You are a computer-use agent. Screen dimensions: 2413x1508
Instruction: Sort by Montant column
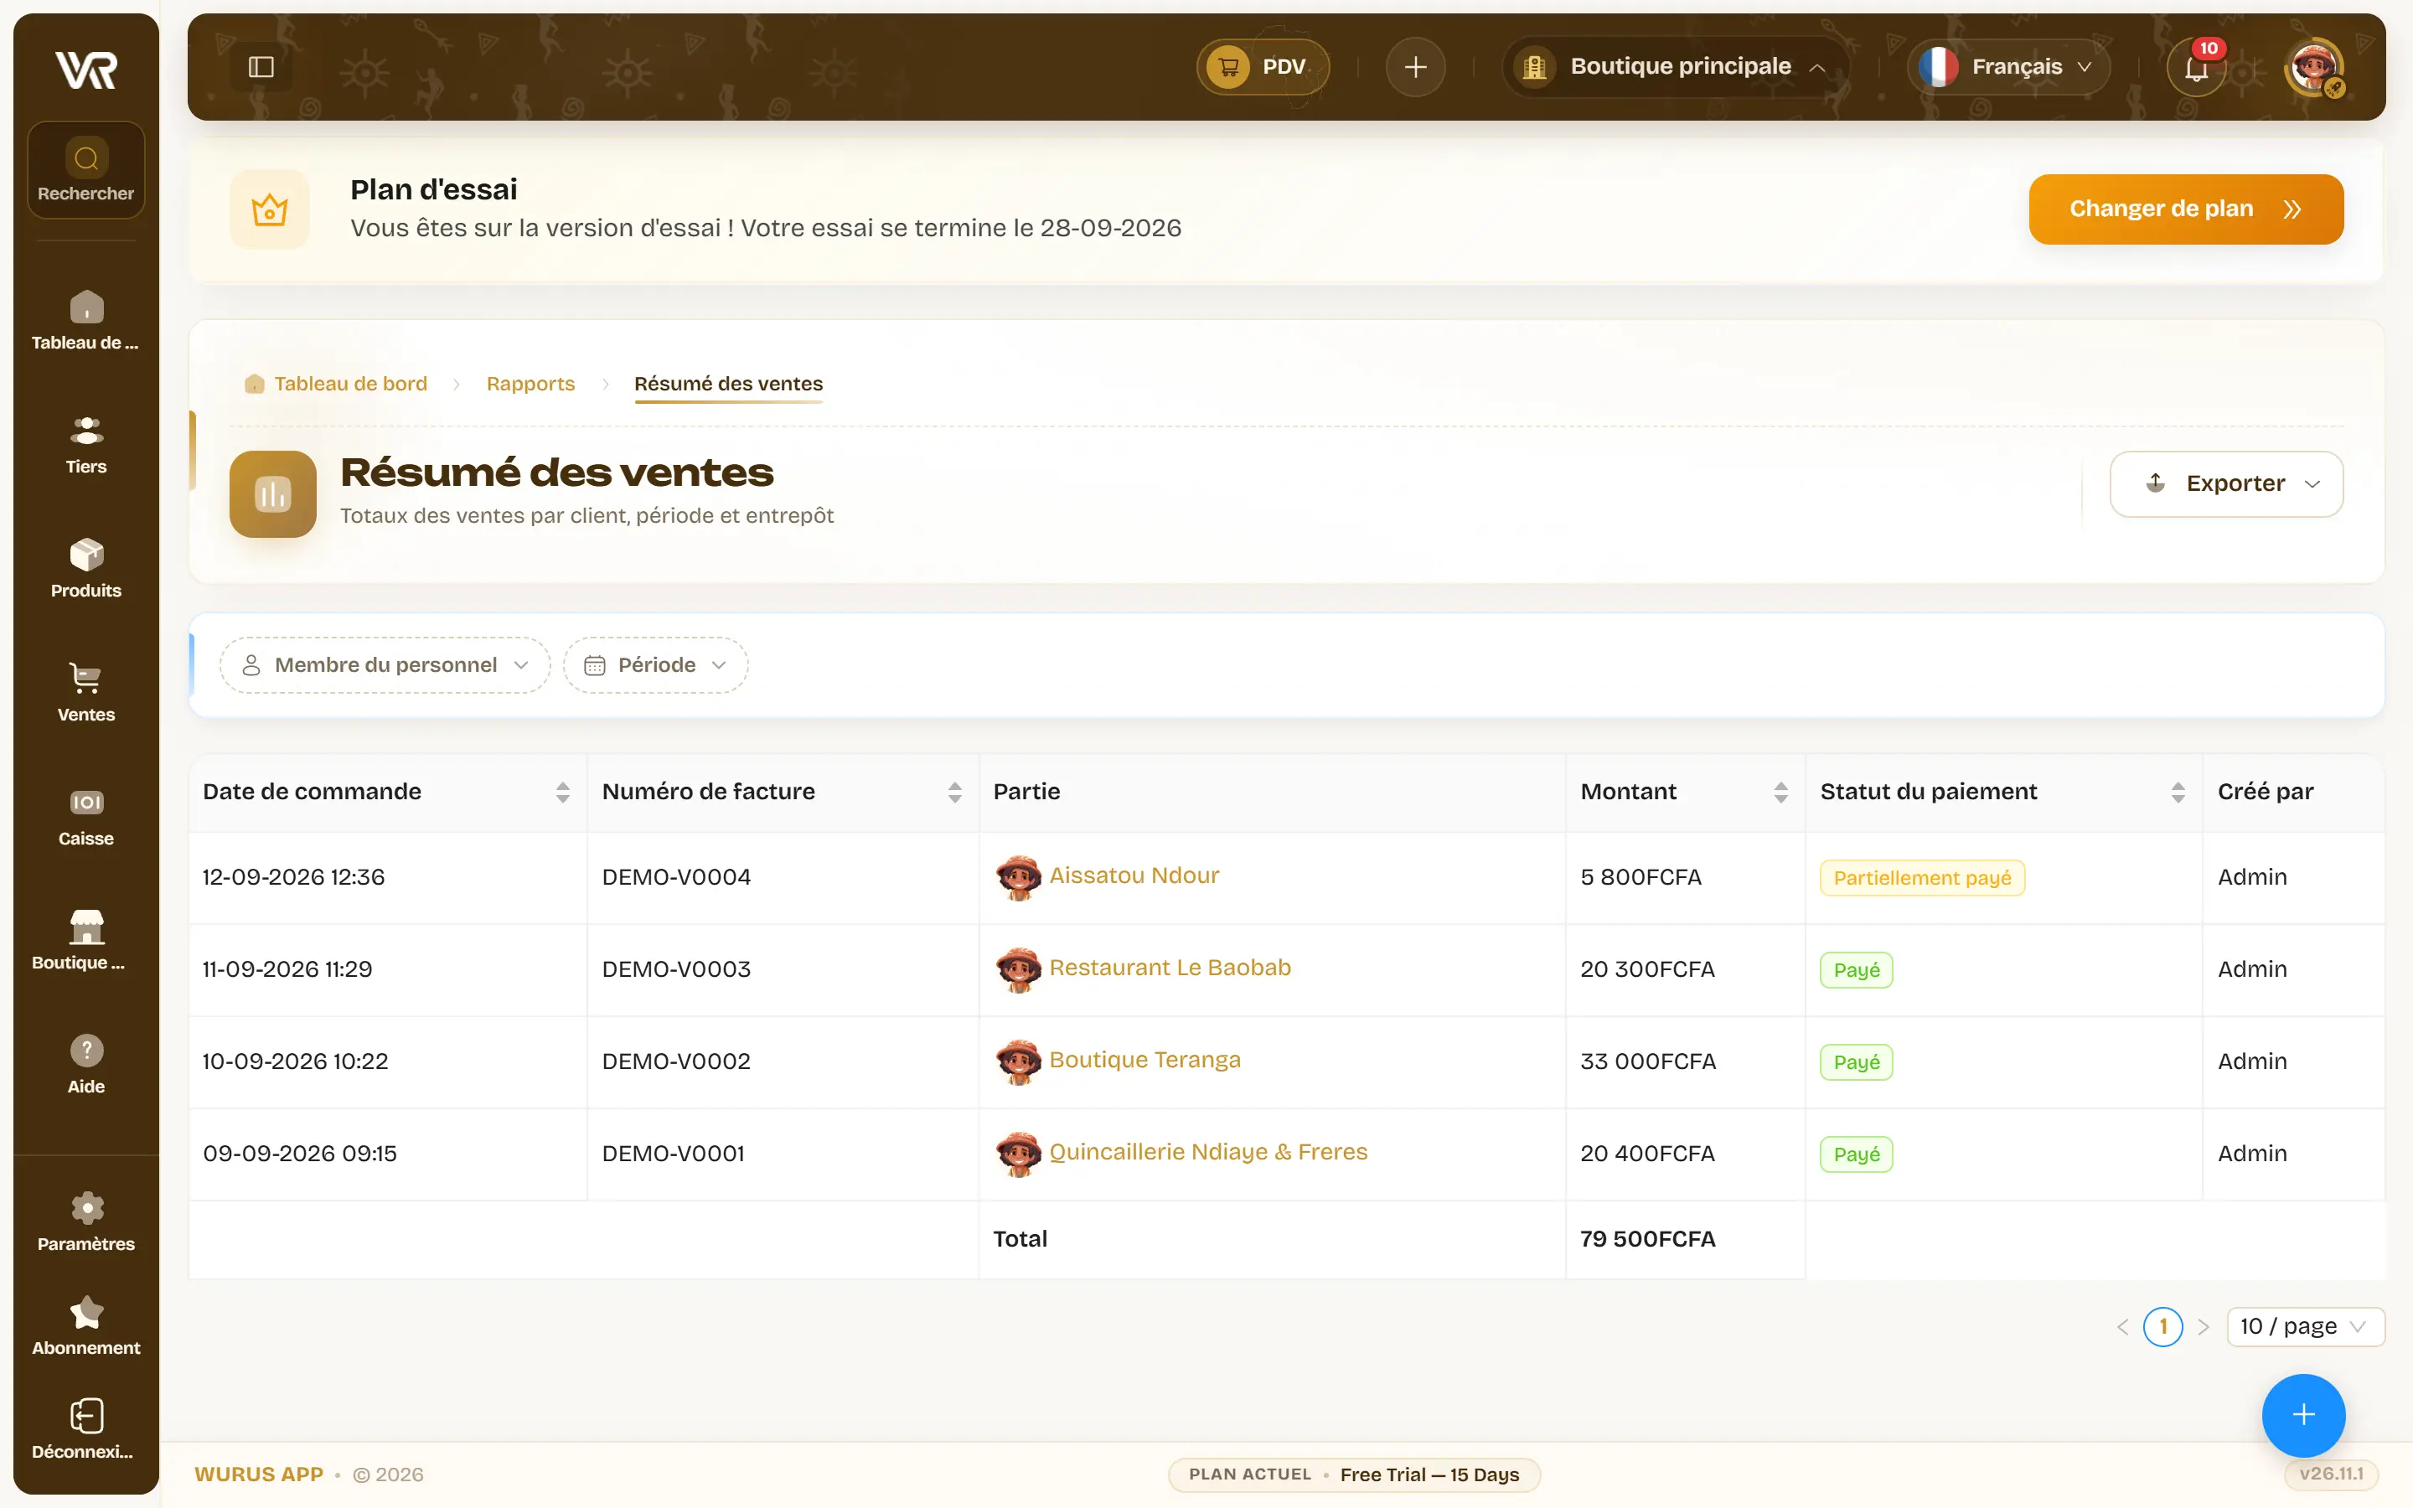pyautogui.click(x=1780, y=792)
